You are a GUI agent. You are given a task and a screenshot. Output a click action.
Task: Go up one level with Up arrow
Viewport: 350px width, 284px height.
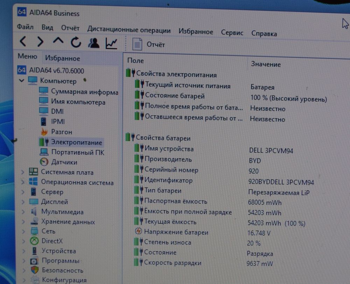(58, 41)
